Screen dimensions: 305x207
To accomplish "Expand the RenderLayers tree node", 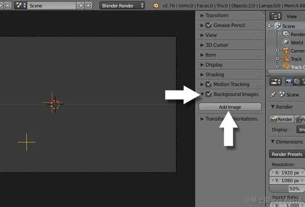I will [x=279, y=34].
